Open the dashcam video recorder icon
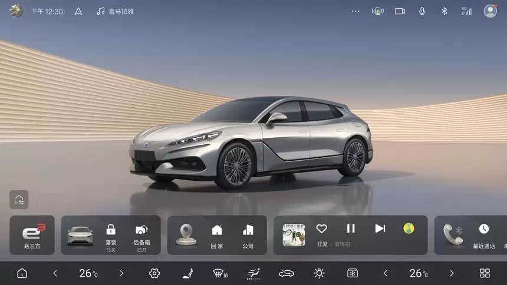The height and width of the screenshot is (285, 507). pyautogui.click(x=400, y=11)
